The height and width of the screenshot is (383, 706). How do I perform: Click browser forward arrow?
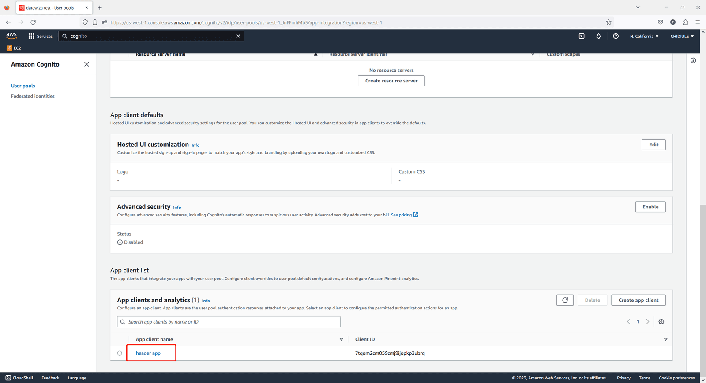21,22
